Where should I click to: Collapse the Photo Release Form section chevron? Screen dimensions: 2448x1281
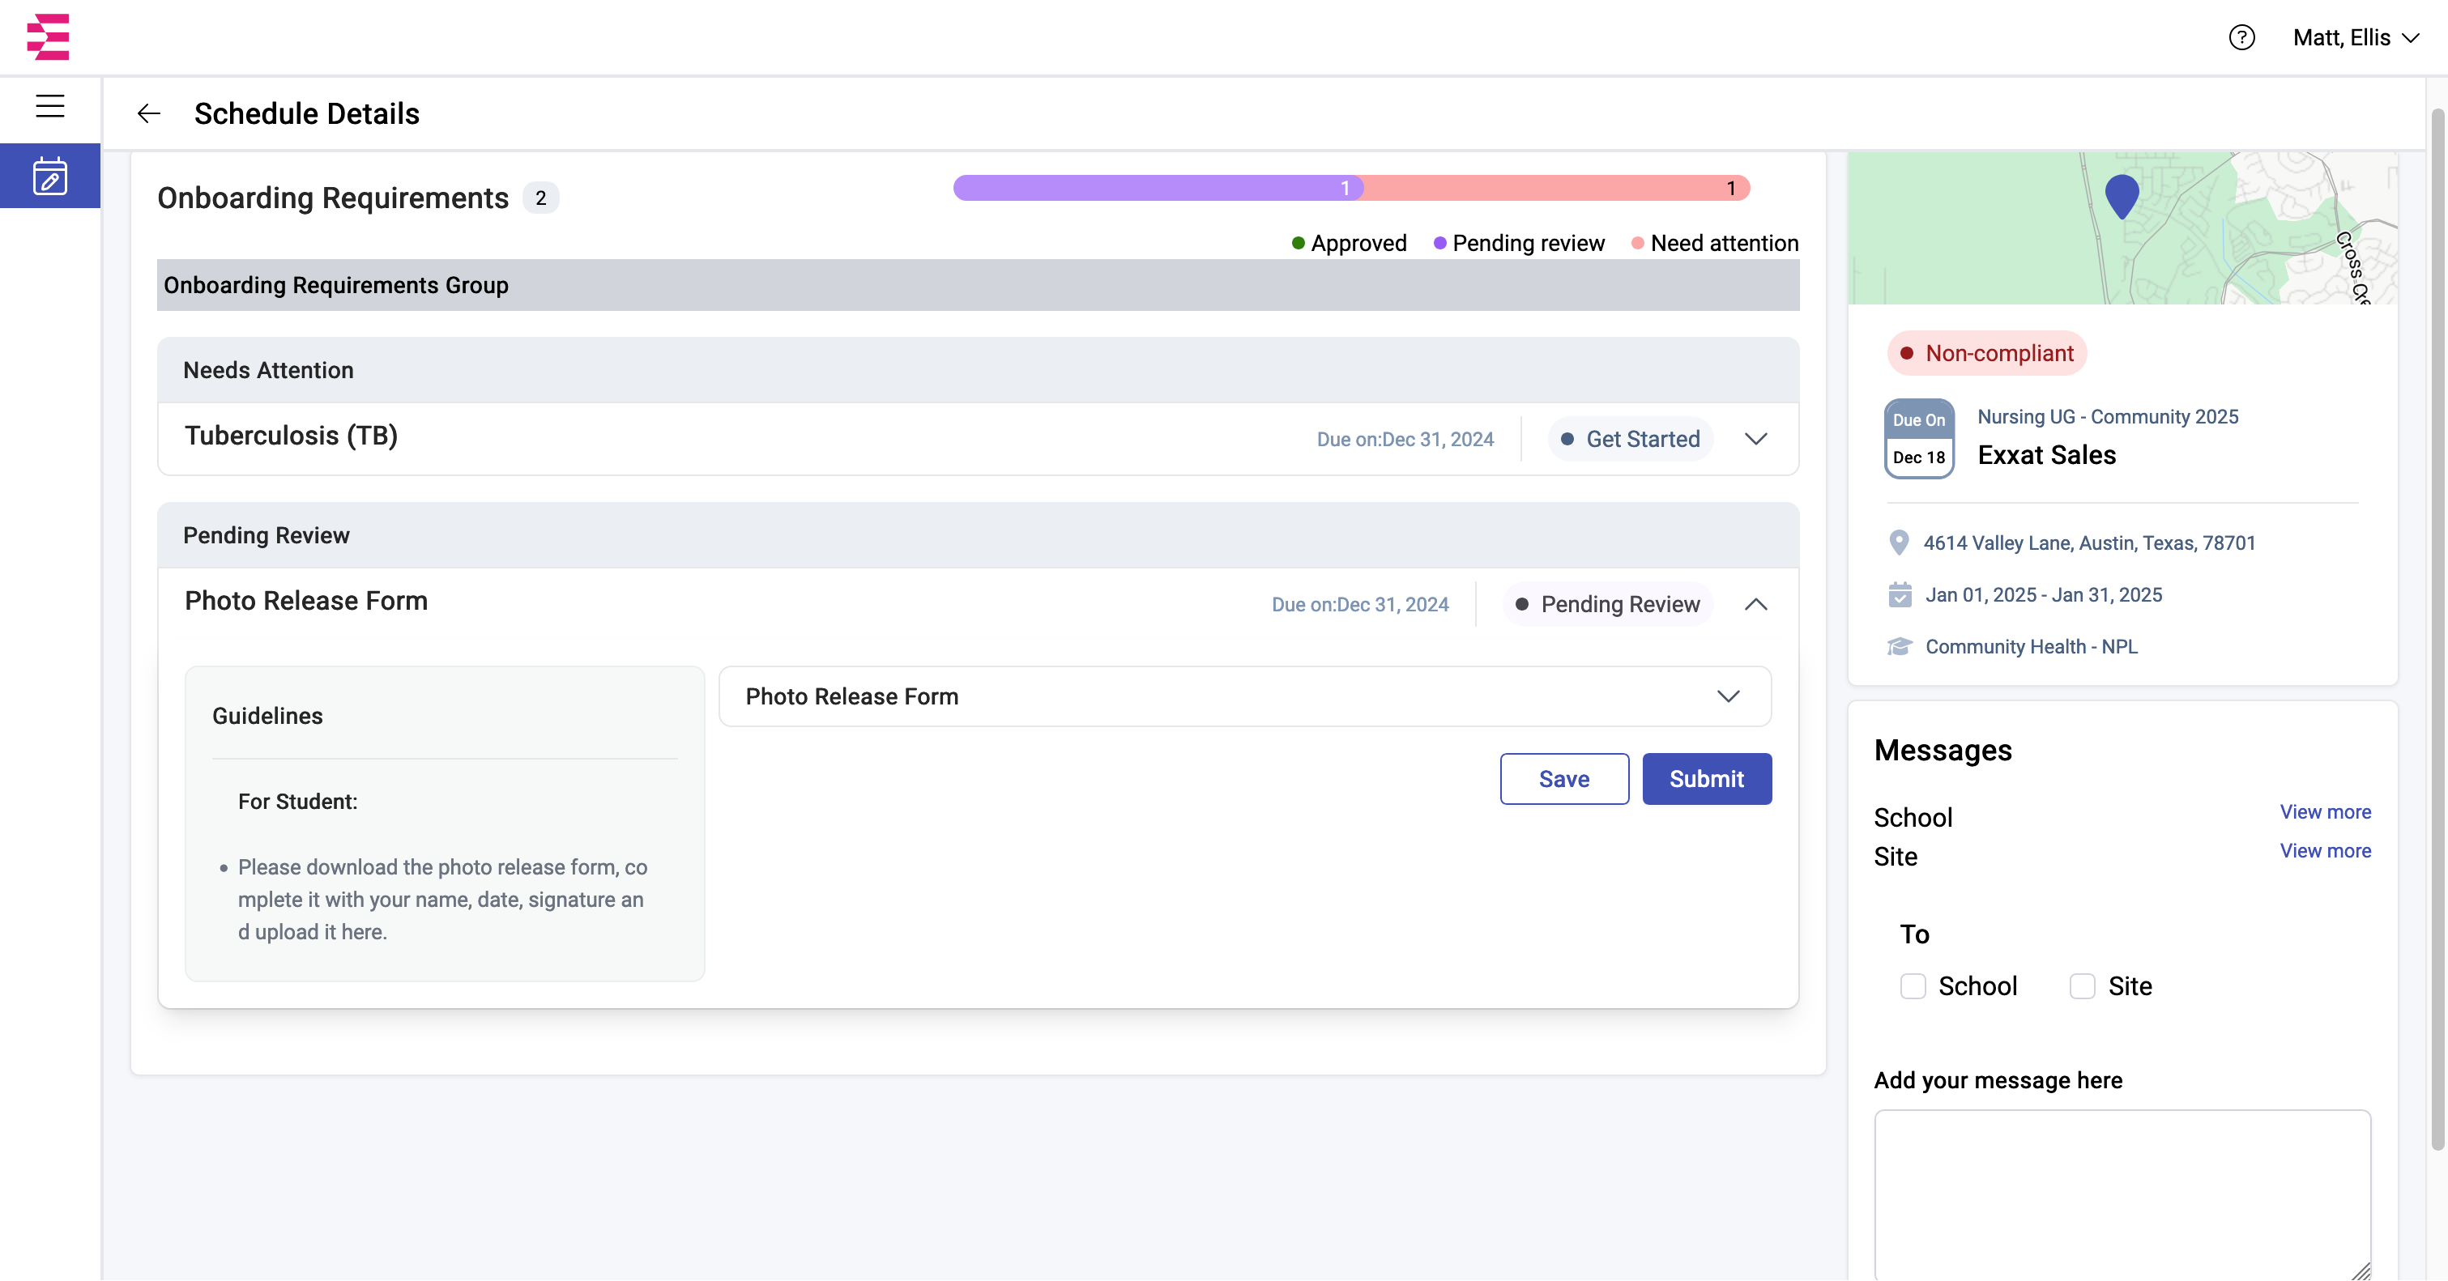pyautogui.click(x=1755, y=604)
